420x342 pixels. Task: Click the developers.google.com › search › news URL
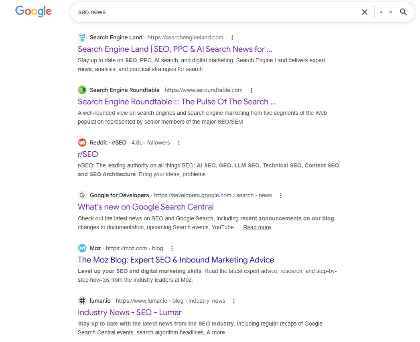[213, 195]
